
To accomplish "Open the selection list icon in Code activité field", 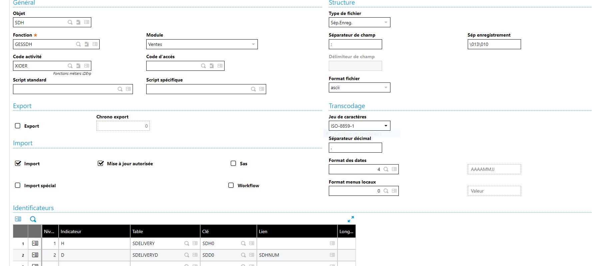I will [87, 66].
